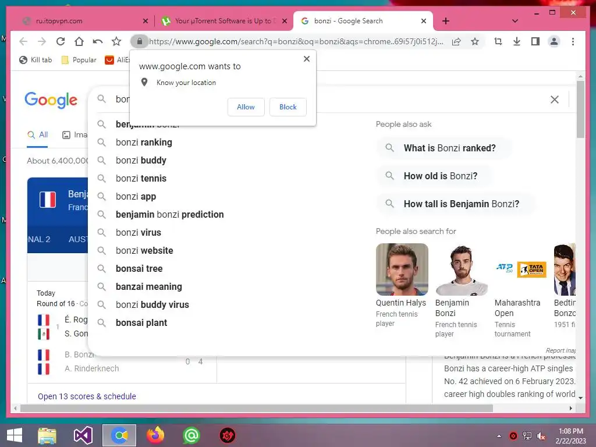
Task: Click the browser Back arrow
Action: tap(23, 41)
